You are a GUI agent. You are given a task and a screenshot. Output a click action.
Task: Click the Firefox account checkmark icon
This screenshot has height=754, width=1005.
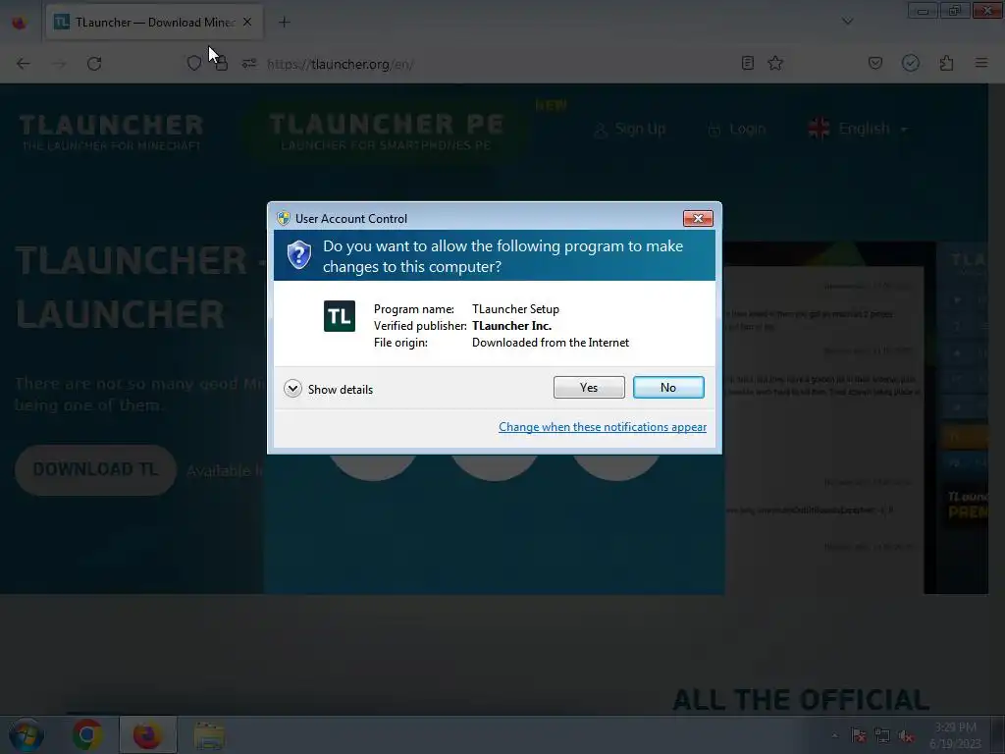click(x=911, y=63)
